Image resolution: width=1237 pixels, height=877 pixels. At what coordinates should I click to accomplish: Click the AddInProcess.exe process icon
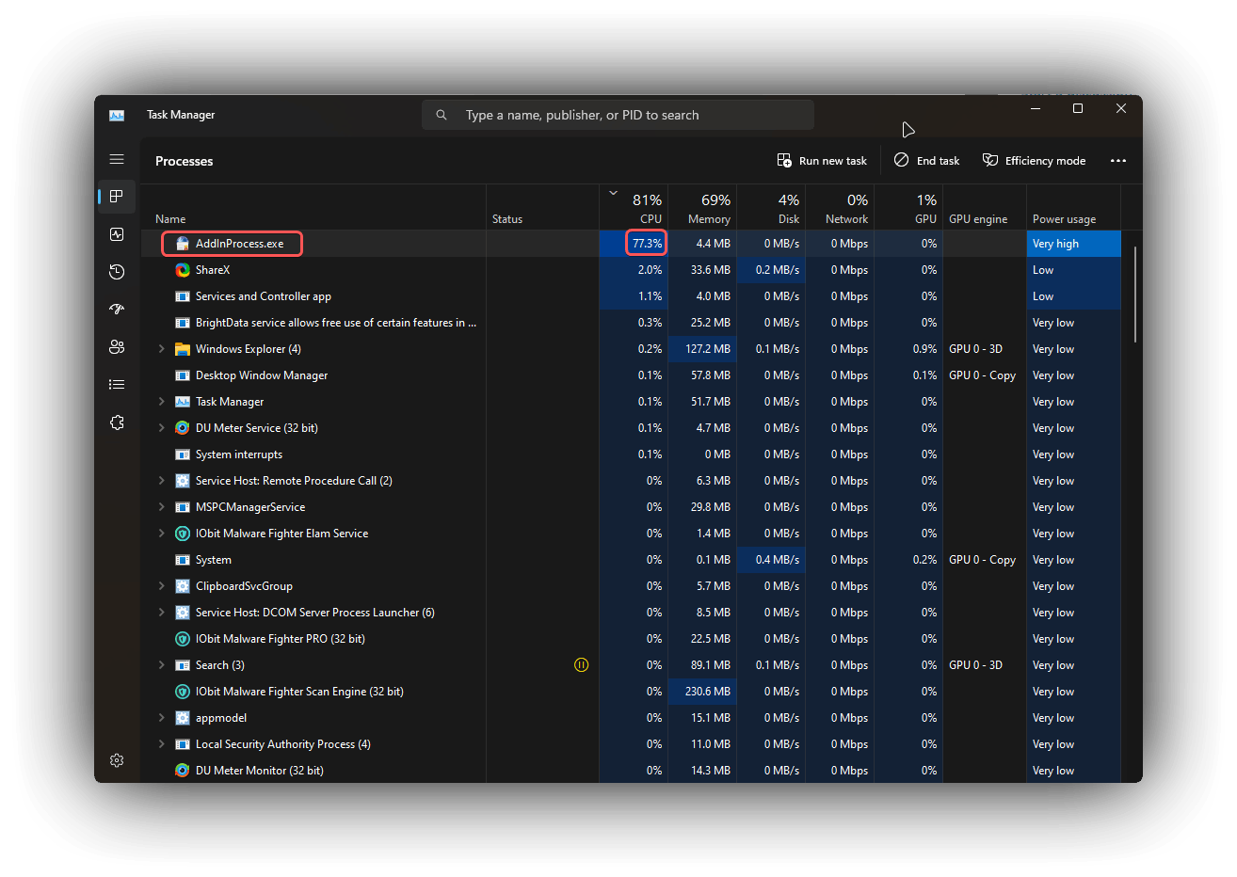tap(183, 244)
